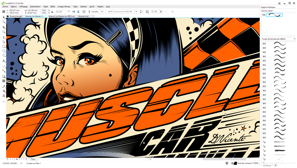Select the Rectangle tool
Screen dimensions: 297x168
pos(4,46)
